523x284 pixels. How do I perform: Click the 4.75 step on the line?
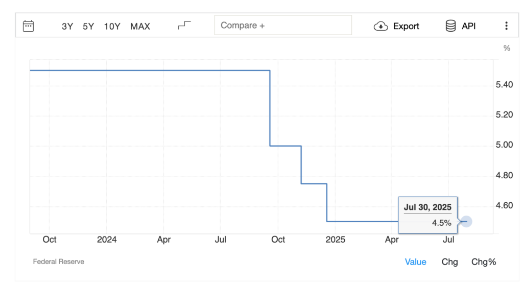pos(314,183)
